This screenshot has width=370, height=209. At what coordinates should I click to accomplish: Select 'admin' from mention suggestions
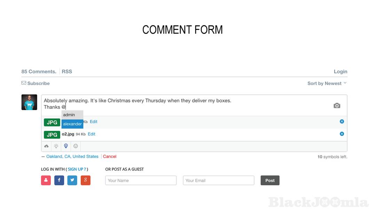72,115
